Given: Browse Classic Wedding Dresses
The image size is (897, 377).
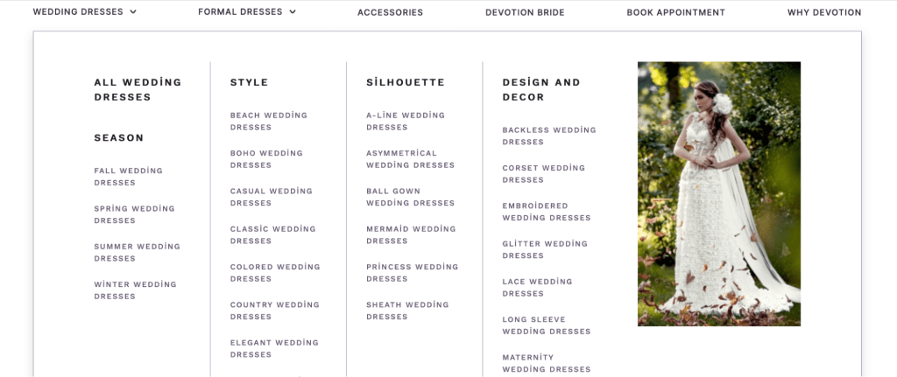Looking at the screenshot, I should pos(273,234).
